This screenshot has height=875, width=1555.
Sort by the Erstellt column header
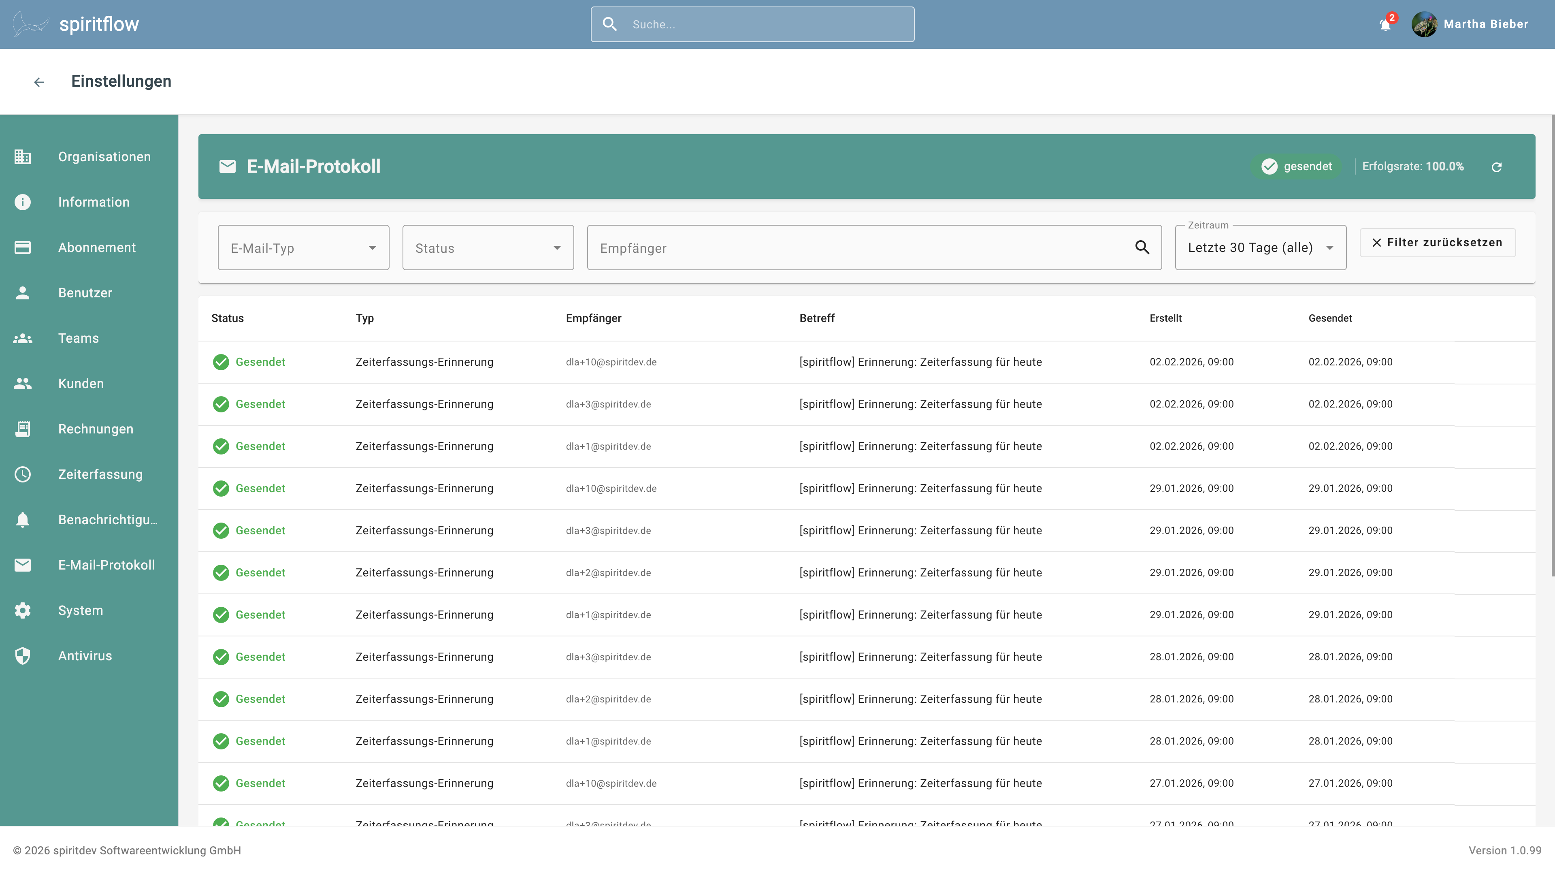point(1166,318)
